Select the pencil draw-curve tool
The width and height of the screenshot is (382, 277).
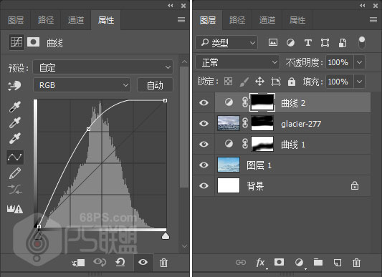coord(15,173)
